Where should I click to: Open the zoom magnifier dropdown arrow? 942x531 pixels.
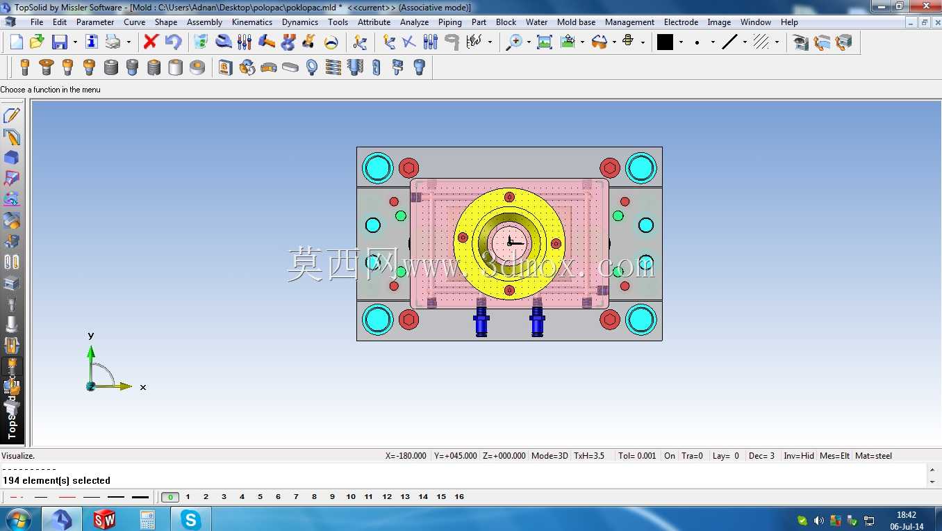coord(529,42)
